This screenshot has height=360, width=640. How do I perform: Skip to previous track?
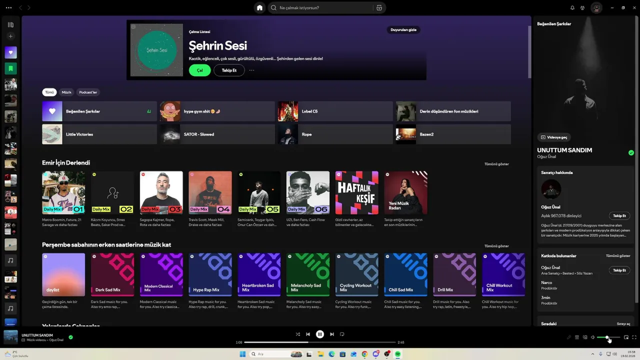pos(308,334)
